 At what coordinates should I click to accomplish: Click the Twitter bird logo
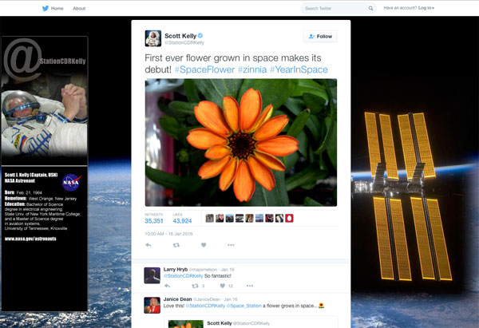click(46, 8)
